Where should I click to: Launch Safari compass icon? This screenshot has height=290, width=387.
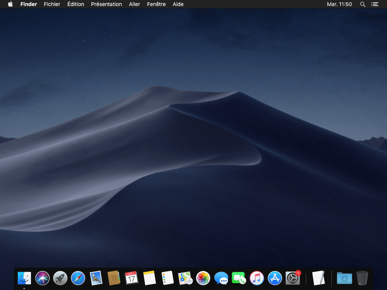point(78,278)
